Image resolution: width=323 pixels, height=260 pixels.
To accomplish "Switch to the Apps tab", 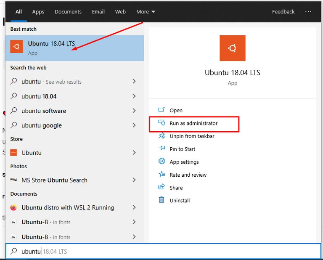I will pyautogui.click(x=38, y=12).
